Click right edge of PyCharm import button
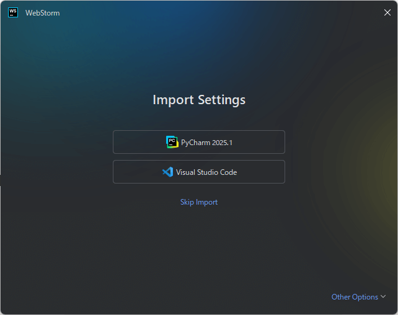 (x=279, y=142)
